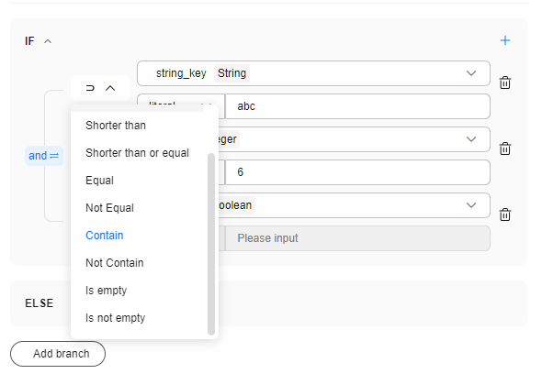Open the string_key String variable dropdown
This screenshot has width=542, height=374.
tap(313, 73)
